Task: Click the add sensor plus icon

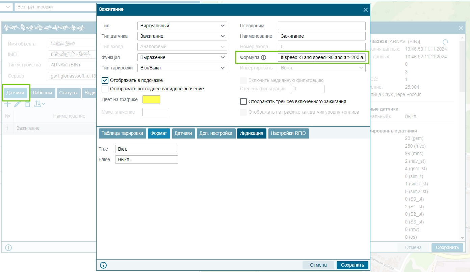Action: pyautogui.click(x=7, y=104)
